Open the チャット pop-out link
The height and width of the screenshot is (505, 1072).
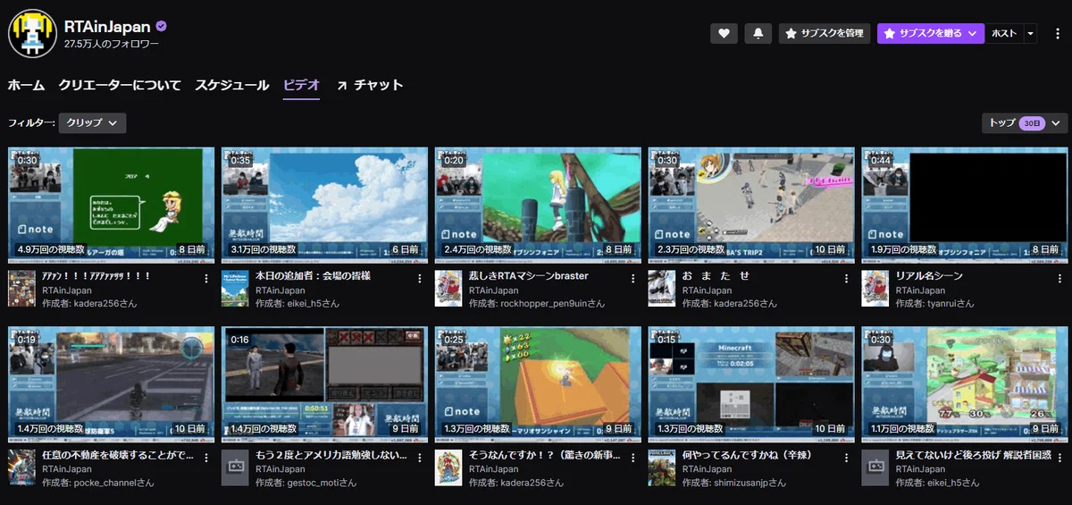click(370, 85)
